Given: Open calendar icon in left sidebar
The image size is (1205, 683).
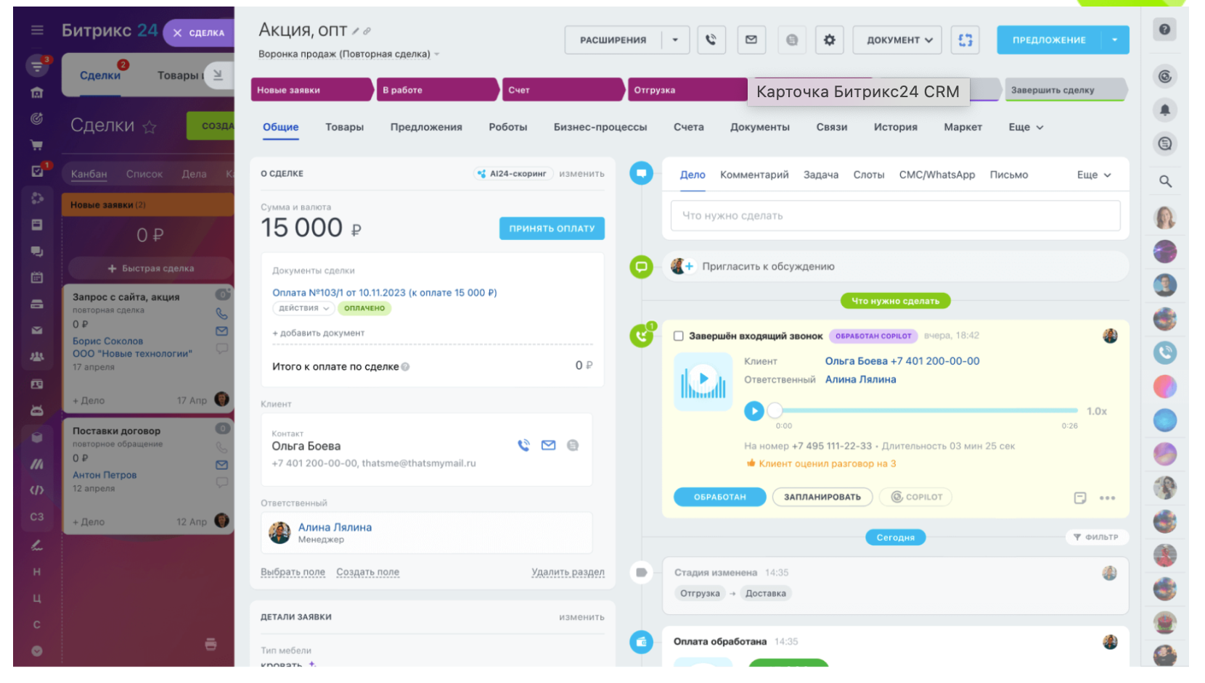Looking at the screenshot, I should point(36,278).
